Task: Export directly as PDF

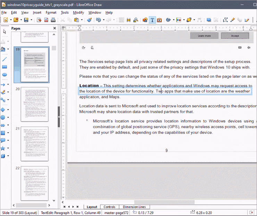Action: [46, 20]
